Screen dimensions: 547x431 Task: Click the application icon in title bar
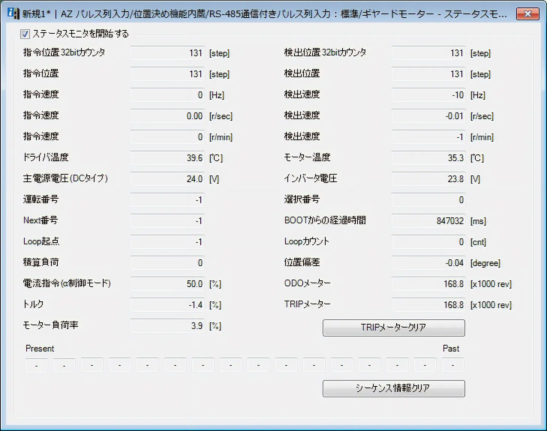[13, 13]
